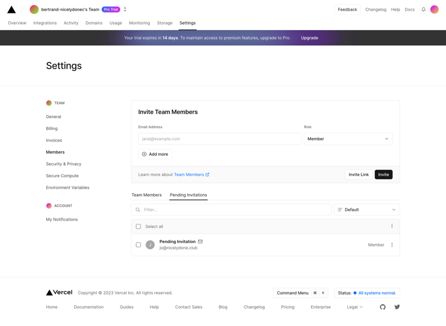The height and width of the screenshot is (326, 446).
Task: Check the pending invitation row checkbox
Action: point(138,244)
